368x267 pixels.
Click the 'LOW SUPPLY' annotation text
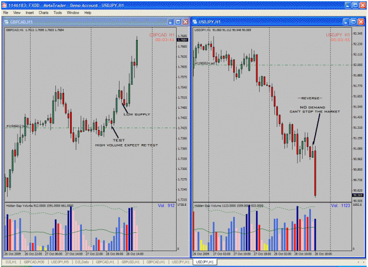click(137, 115)
